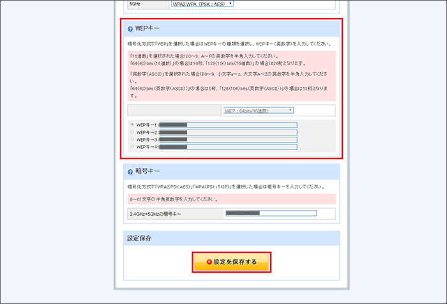Click the 2.4GHz+5GHz暗号キー input field
The image size is (447, 304).
(271, 213)
